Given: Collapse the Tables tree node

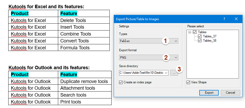Looking at the screenshot, I should [190, 32].
